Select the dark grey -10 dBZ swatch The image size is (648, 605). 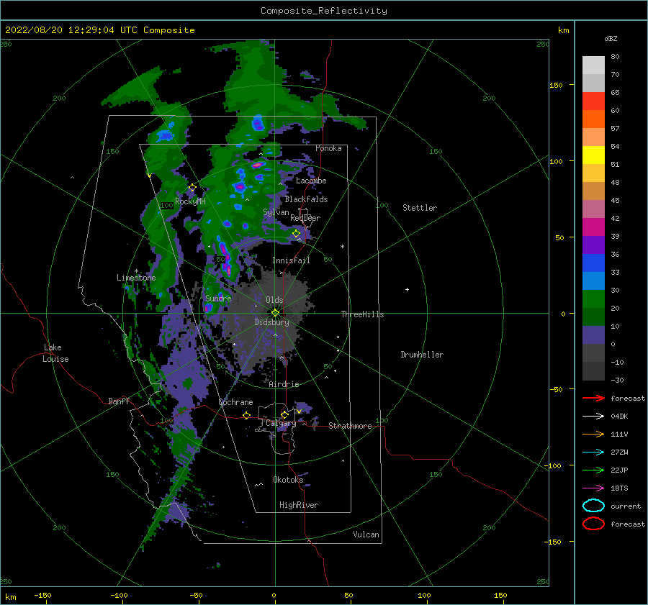tap(593, 370)
